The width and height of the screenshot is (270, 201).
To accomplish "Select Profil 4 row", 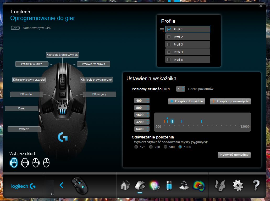I will (188, 52).
